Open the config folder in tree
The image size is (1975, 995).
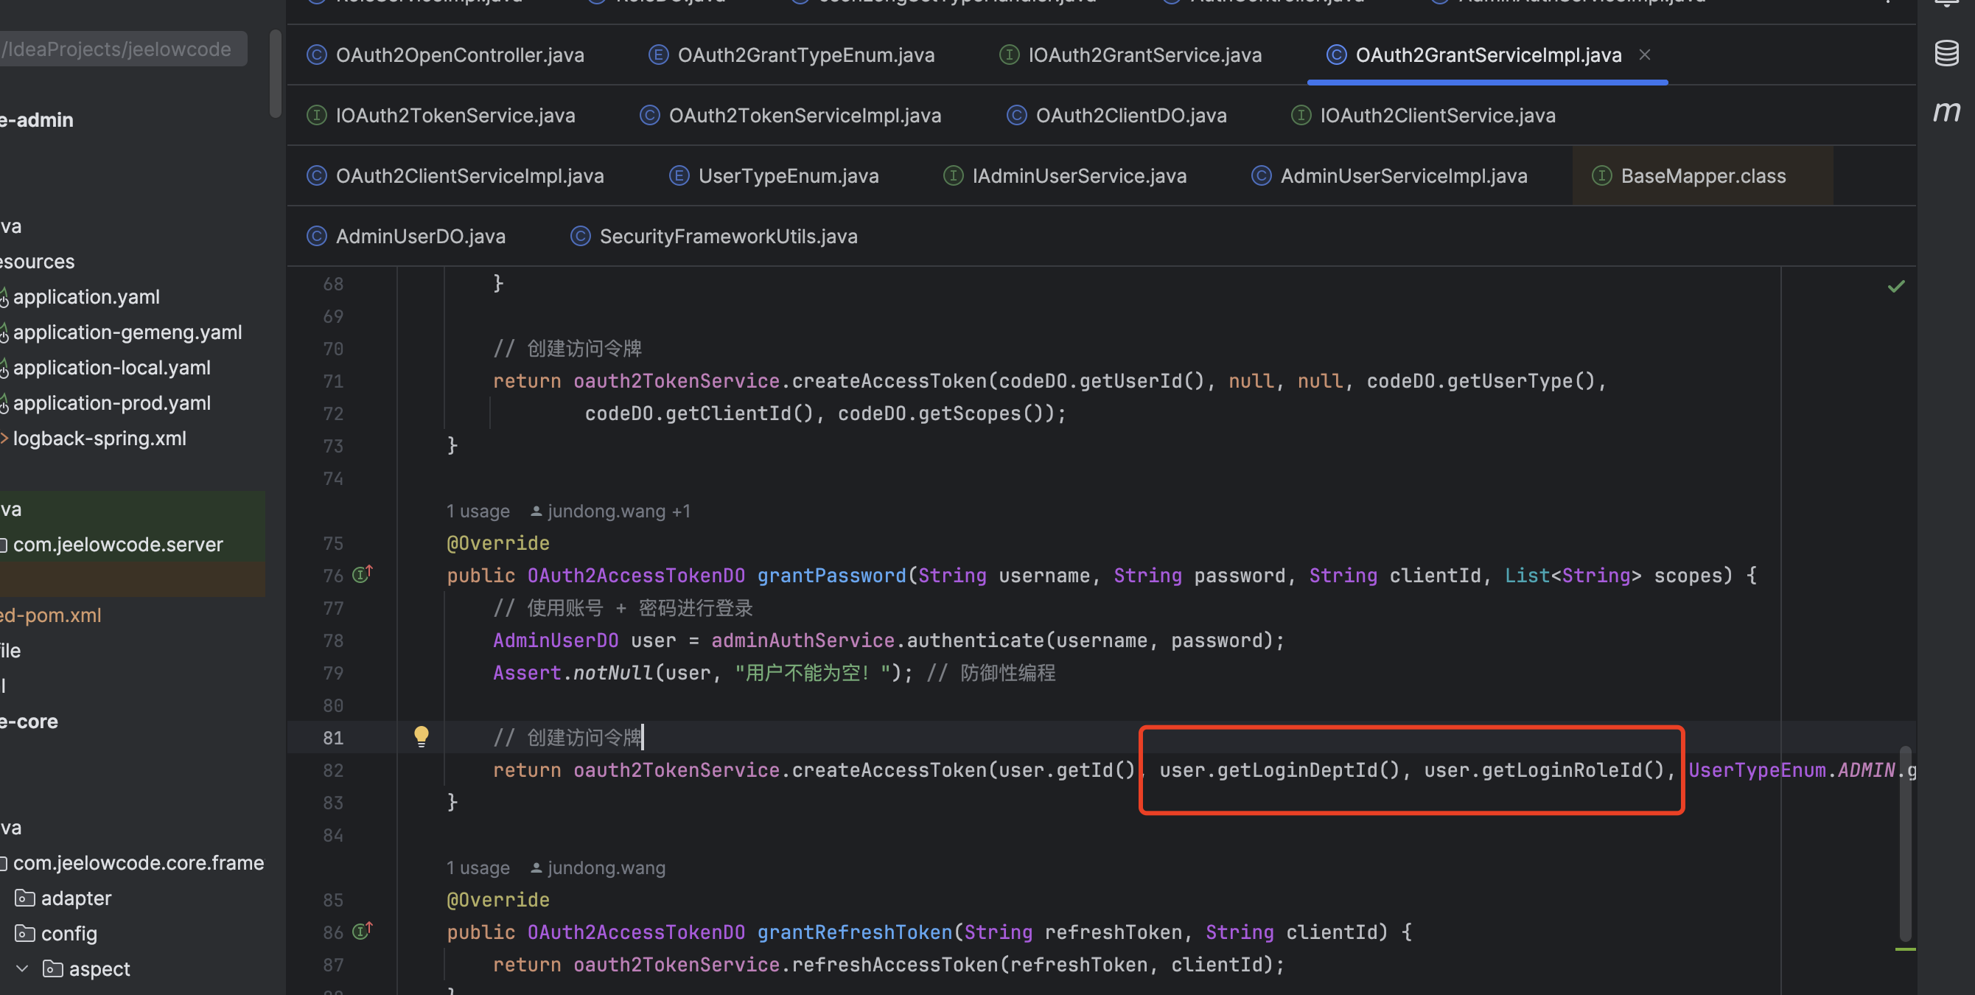point(69,933)
